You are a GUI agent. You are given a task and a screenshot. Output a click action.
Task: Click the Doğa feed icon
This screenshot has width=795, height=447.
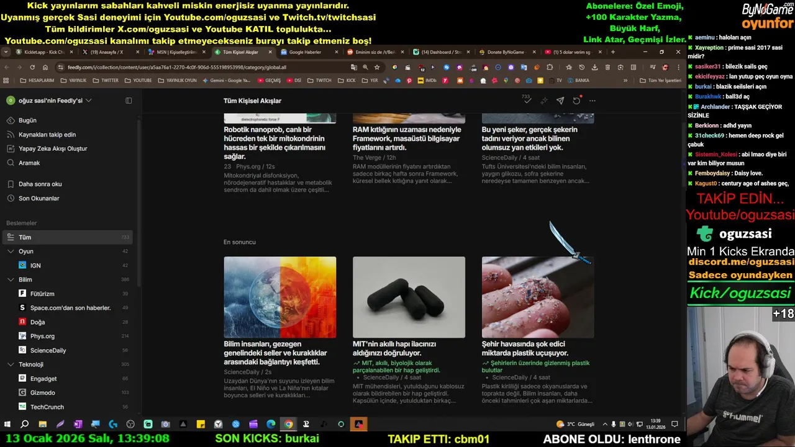[x=22, y=322]
